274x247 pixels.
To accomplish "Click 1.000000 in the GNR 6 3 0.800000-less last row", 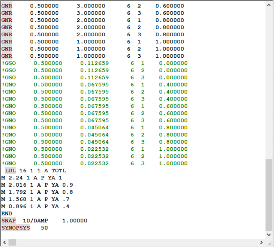I will pyautogui.click(x=170, y=56).
